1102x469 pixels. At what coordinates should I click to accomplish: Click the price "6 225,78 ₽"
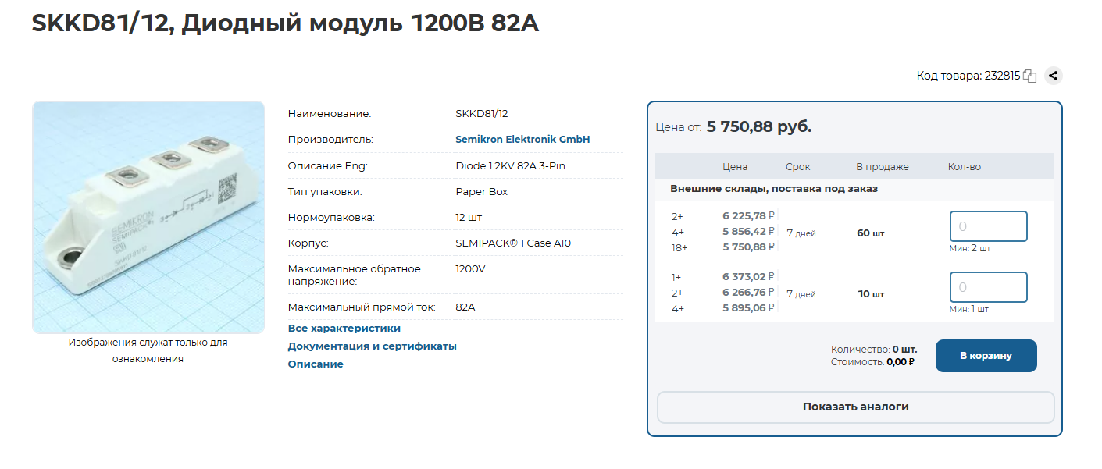click(748, 216)
